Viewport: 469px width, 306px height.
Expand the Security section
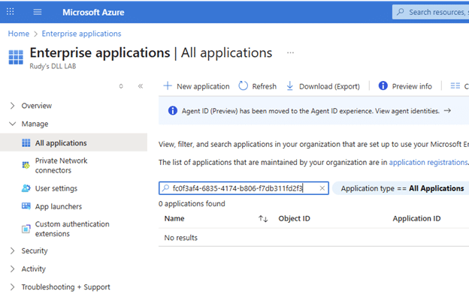(13, 251)
